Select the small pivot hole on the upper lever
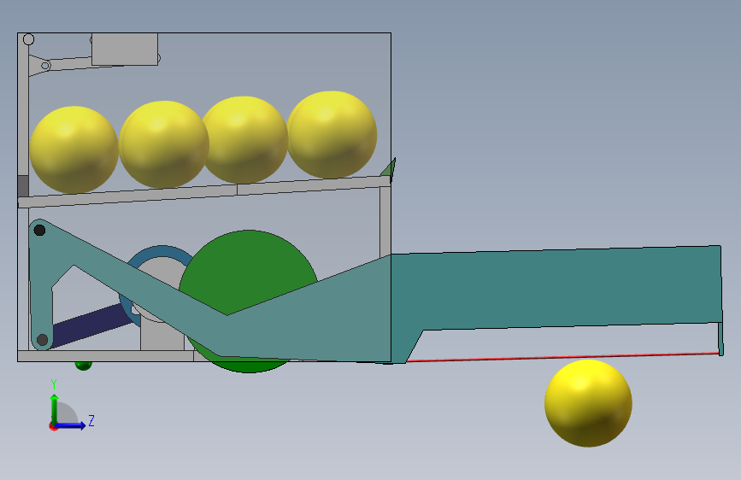The image size is (741, 480). 45,66
